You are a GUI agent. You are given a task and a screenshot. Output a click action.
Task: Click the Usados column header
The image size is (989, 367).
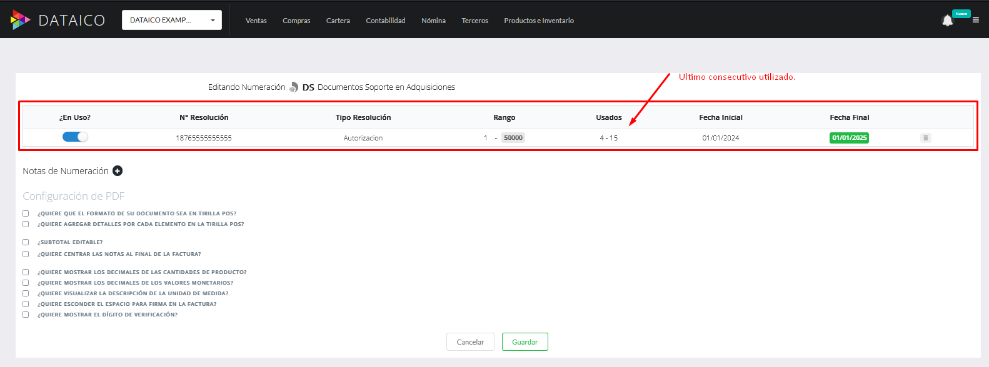pos(609,117)
